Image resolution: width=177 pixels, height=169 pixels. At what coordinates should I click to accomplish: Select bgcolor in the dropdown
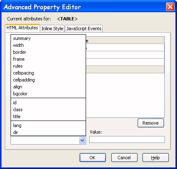(x=48, y=94)
